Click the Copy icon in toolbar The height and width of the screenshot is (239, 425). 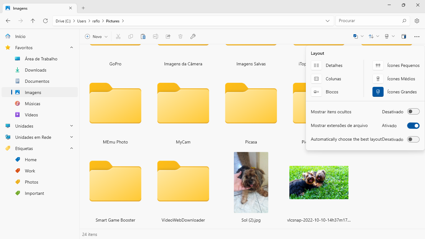[131, 36]
